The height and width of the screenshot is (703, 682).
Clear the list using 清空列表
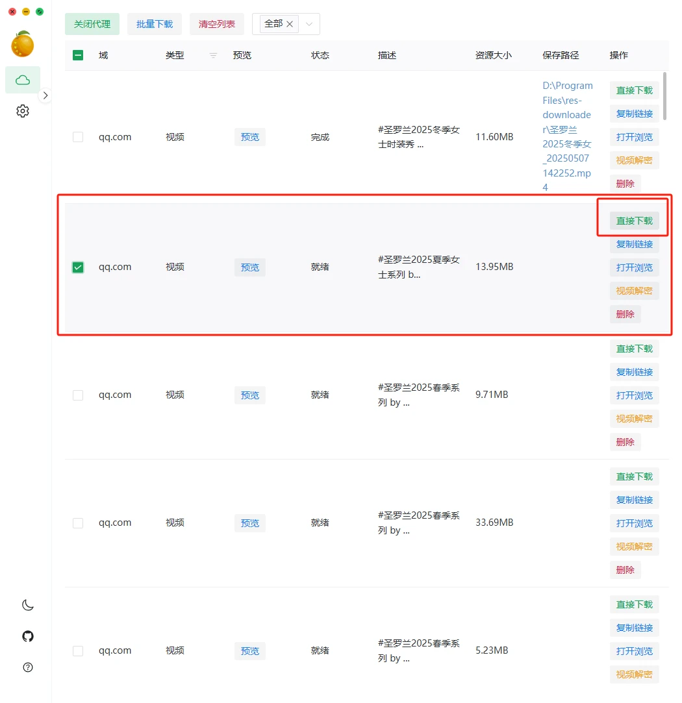216,23
